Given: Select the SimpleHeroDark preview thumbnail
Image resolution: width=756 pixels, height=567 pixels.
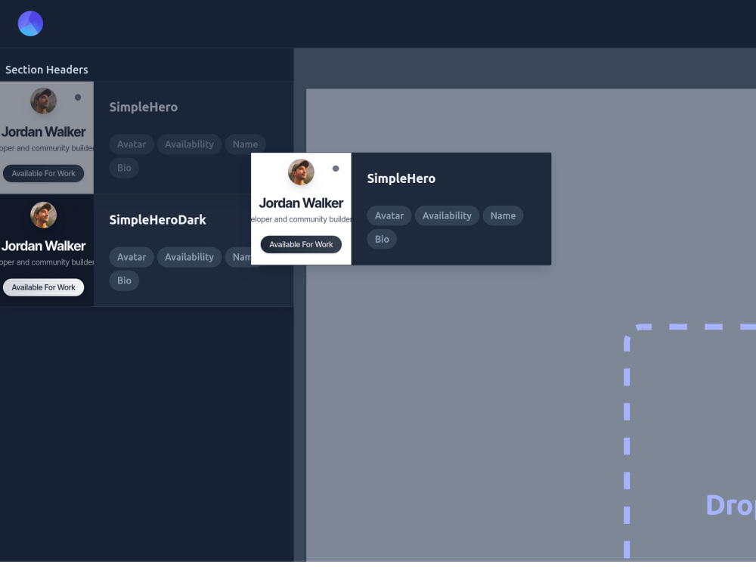Looking at the screenshot, I should tap(47, 250).
